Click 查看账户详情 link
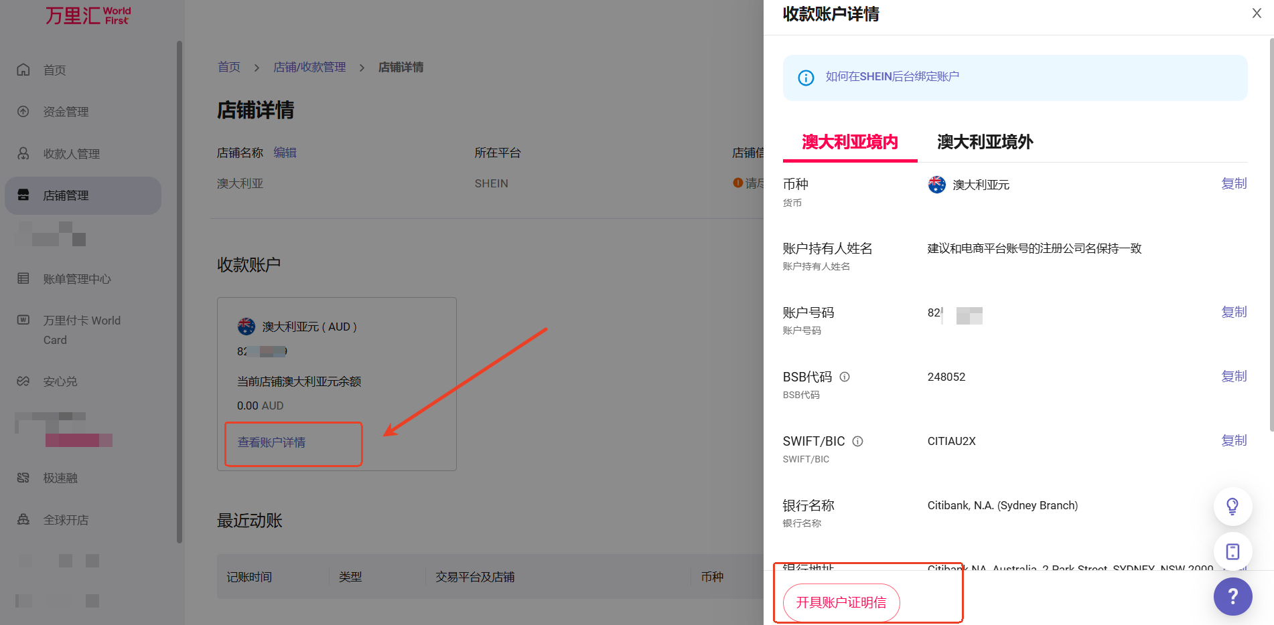Image resolution: width=1274 pixels, height=625 pixels. (271, 442)
